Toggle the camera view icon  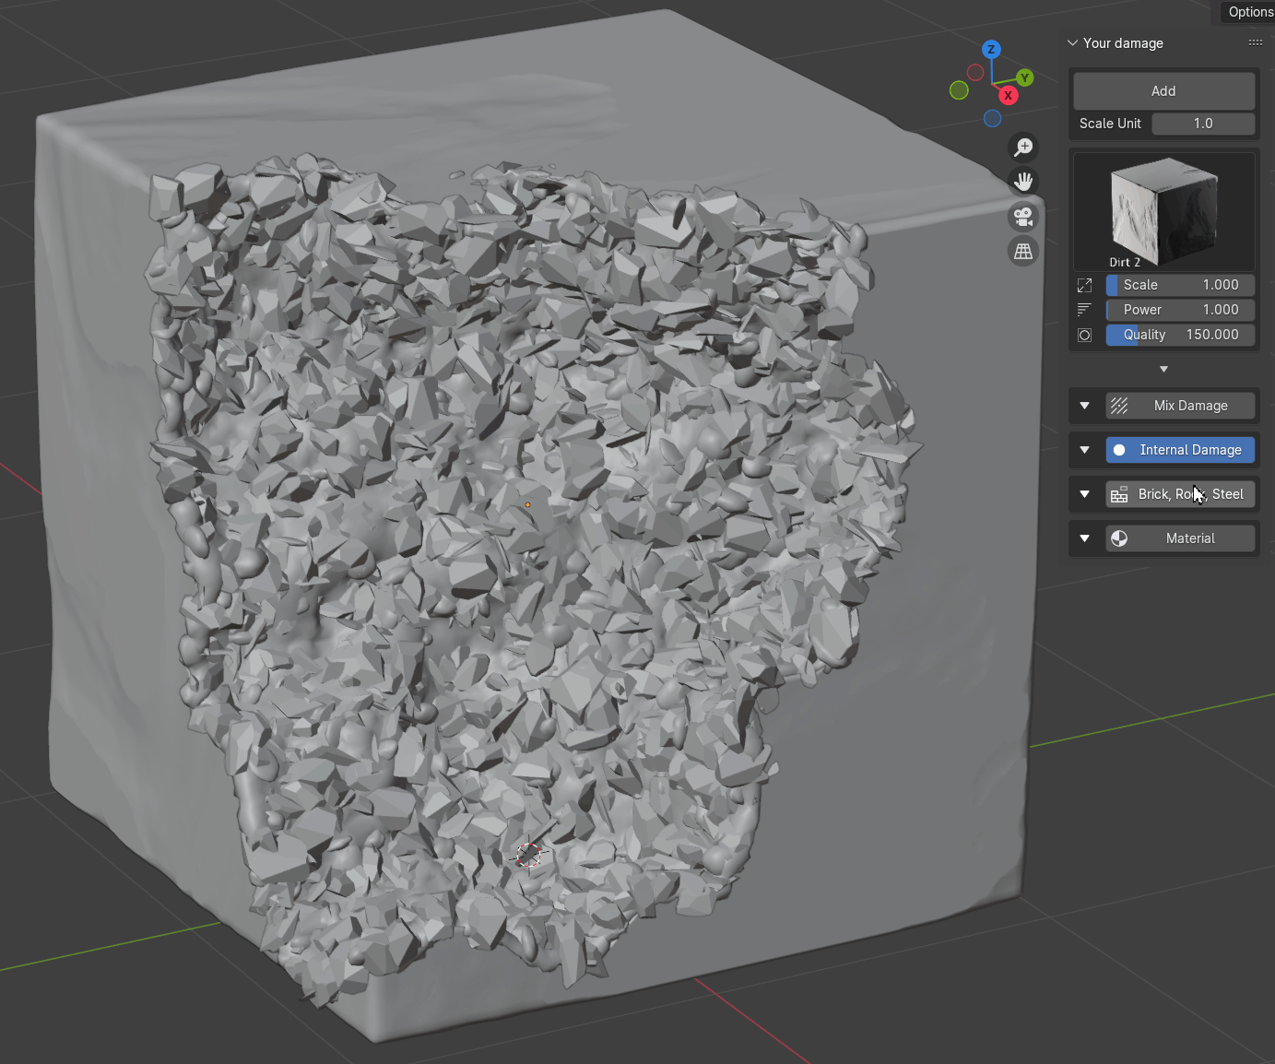[x=1023, y=217]
